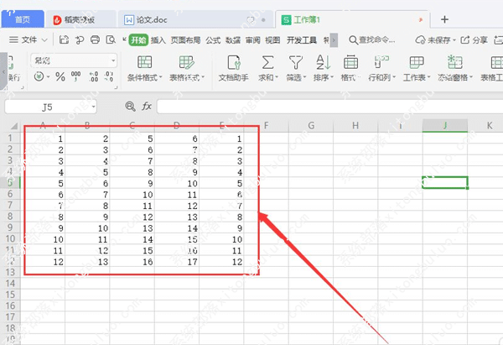Screen dimensions: 503x345
Task: Click the percent style icon
Action: (x=60, y=76)
